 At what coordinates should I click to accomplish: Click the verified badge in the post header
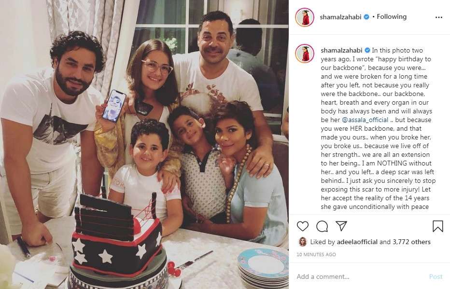pyautogui.click(x=366, y=17)
